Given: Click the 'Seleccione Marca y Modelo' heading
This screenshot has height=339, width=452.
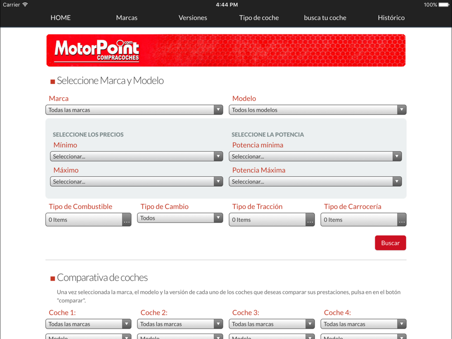Looking at the screenshot, I should tap(110, 81).
